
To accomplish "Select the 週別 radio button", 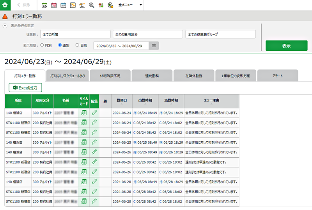I will click(60, 45).
